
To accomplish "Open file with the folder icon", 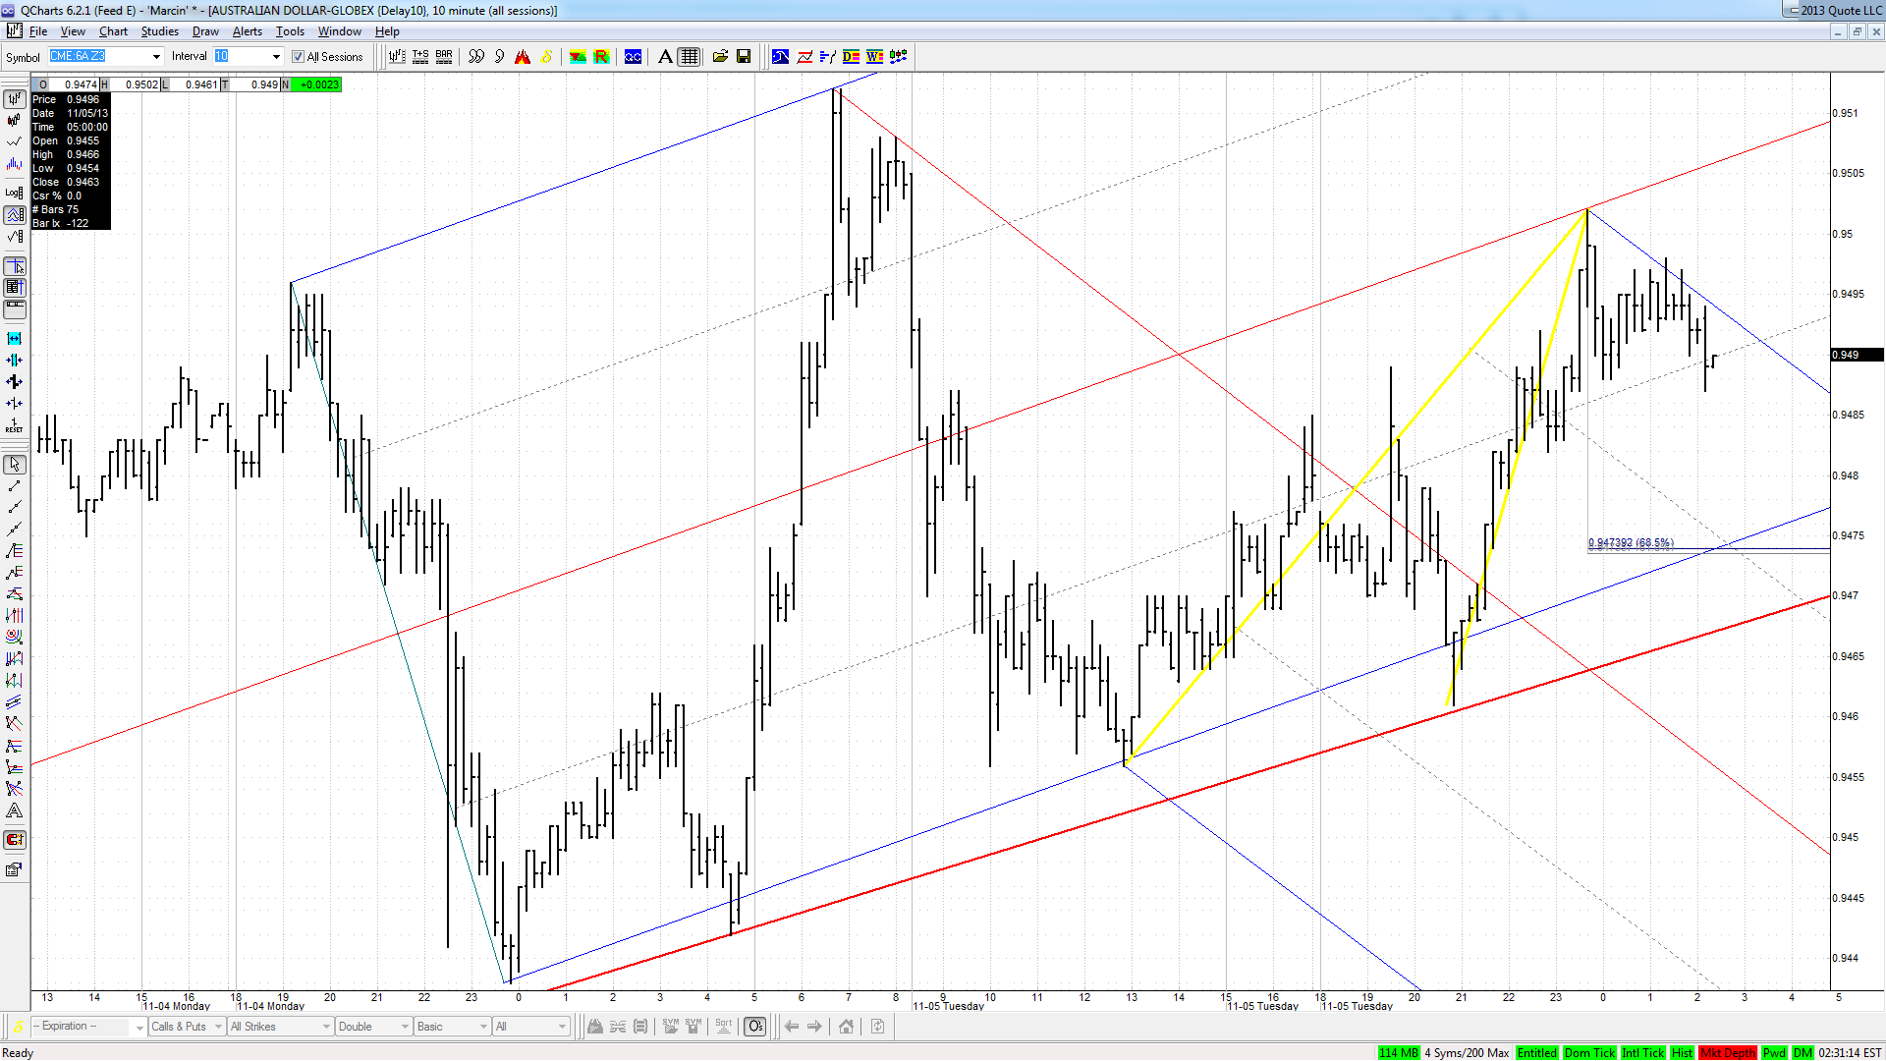I will click(x=720, y=57).
